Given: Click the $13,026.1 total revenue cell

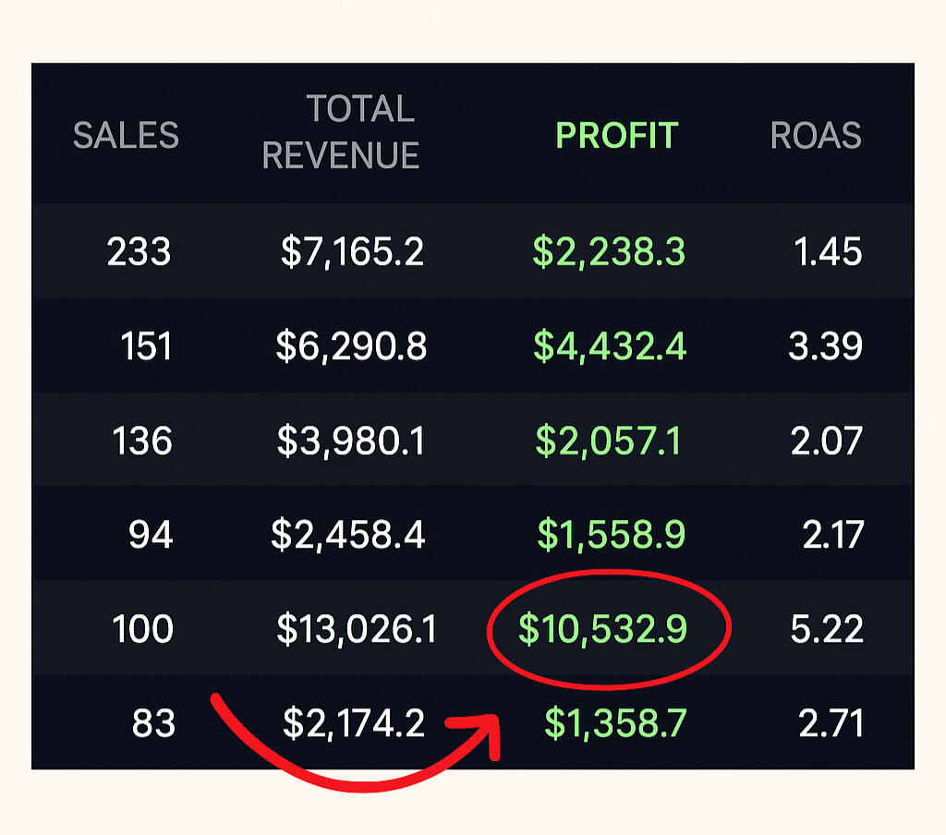Looking at the screenshot, I should (357, 629).
